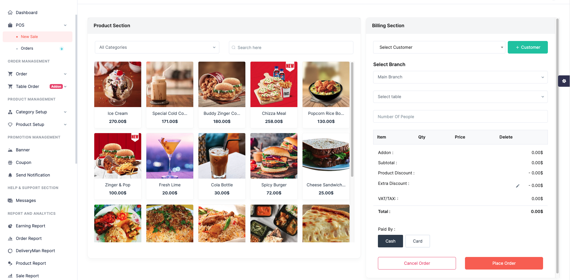The image size is (570, 280).
Task: Select Card as payment method
Action: (417, 241)
